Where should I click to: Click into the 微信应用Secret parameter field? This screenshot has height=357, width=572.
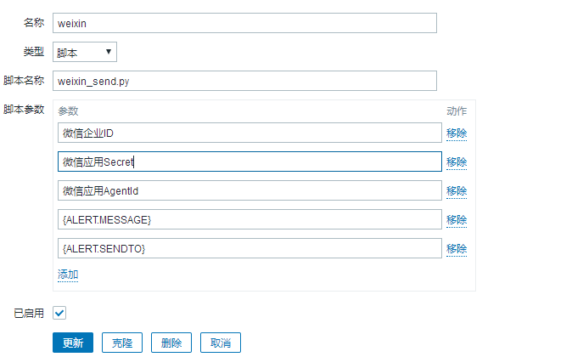[x=250, y=161]
